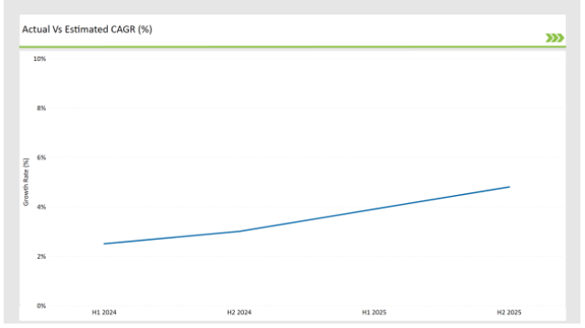Viewport: 585px width, 328px height.
Task: Click the '8%' y-axis label
Action: tap(41, 109)
